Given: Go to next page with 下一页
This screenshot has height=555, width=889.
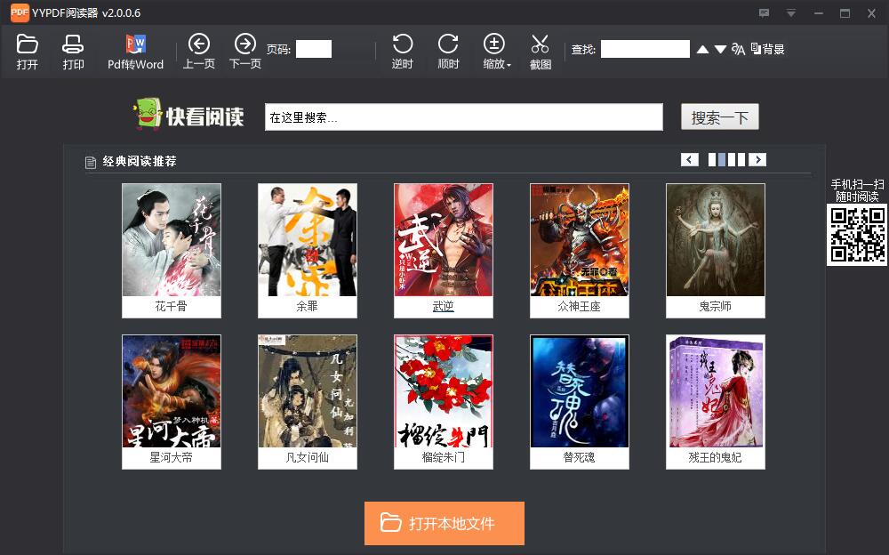Looking at the screenshot, I should tap(244, 52).
